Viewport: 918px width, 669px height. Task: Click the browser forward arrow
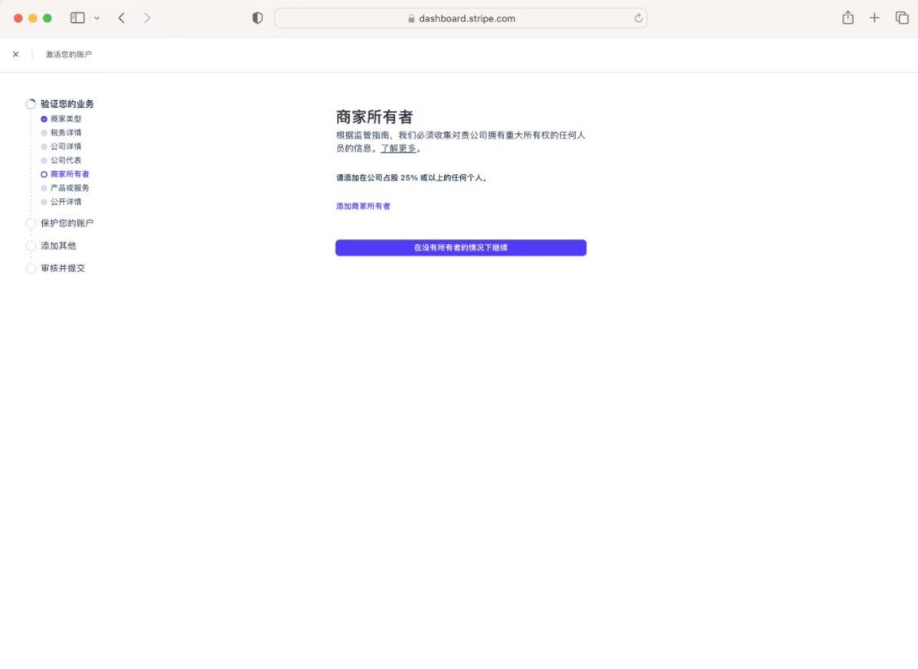point(147,18)
